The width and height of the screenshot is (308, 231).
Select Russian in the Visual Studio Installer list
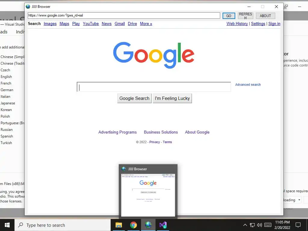[7, 130]
